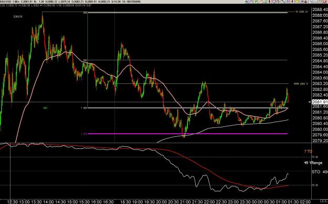The height and width of the screenshot is (204, 328).
Task: Click the red diamond toolbar icon
Action: coord(269,2)
